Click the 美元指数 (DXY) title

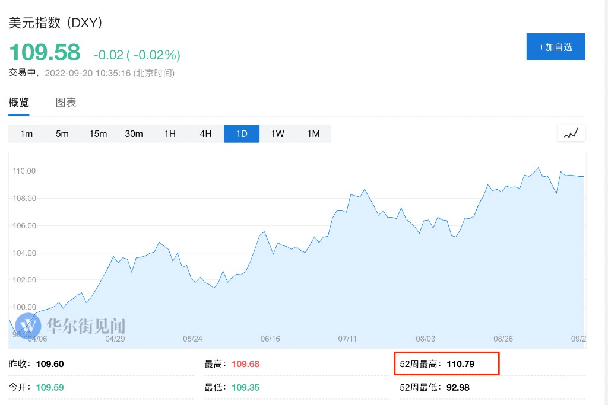coord(56,23)
